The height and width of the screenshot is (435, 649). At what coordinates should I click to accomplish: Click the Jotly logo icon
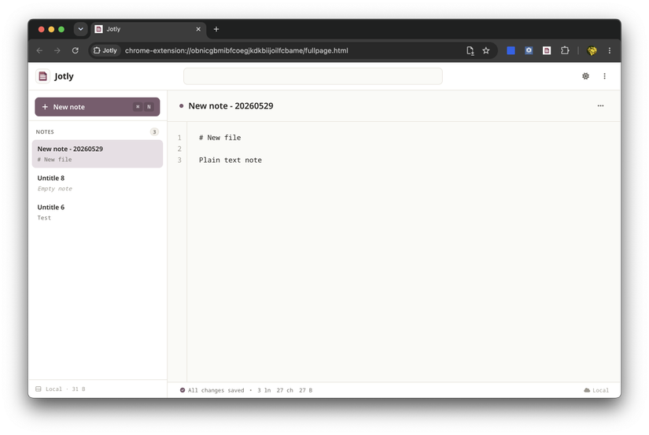(42, 76)
